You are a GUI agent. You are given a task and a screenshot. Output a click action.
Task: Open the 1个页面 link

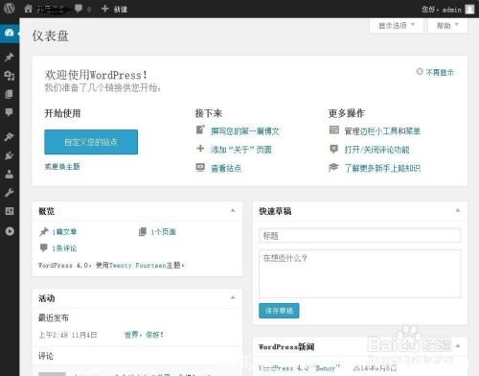point(163,232)
